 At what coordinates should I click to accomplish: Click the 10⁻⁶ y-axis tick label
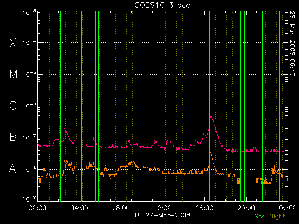pyautogui.click(x=29, y=106)
